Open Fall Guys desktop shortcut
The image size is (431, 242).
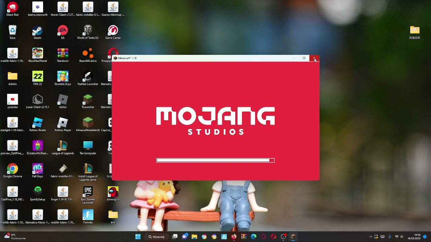tap(37, 171)
